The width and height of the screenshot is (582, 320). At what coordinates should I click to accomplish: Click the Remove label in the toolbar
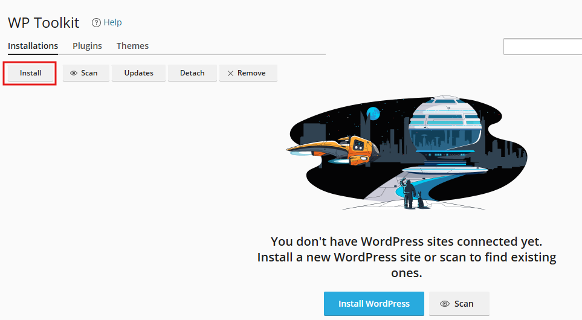[x=251, y=73]
